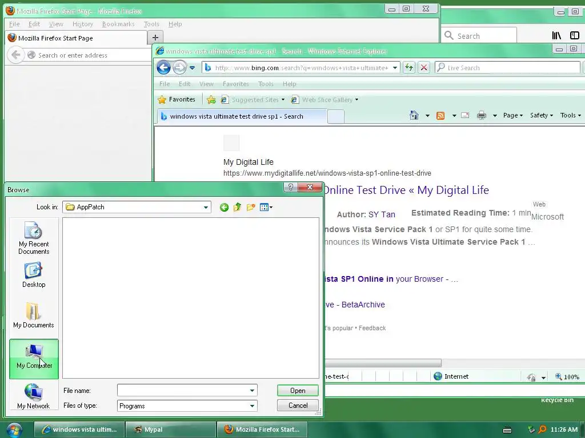Expand the File name dropdown arrow
The height and width of the screenshot is (438, 585).
click(x=252, y=390)
